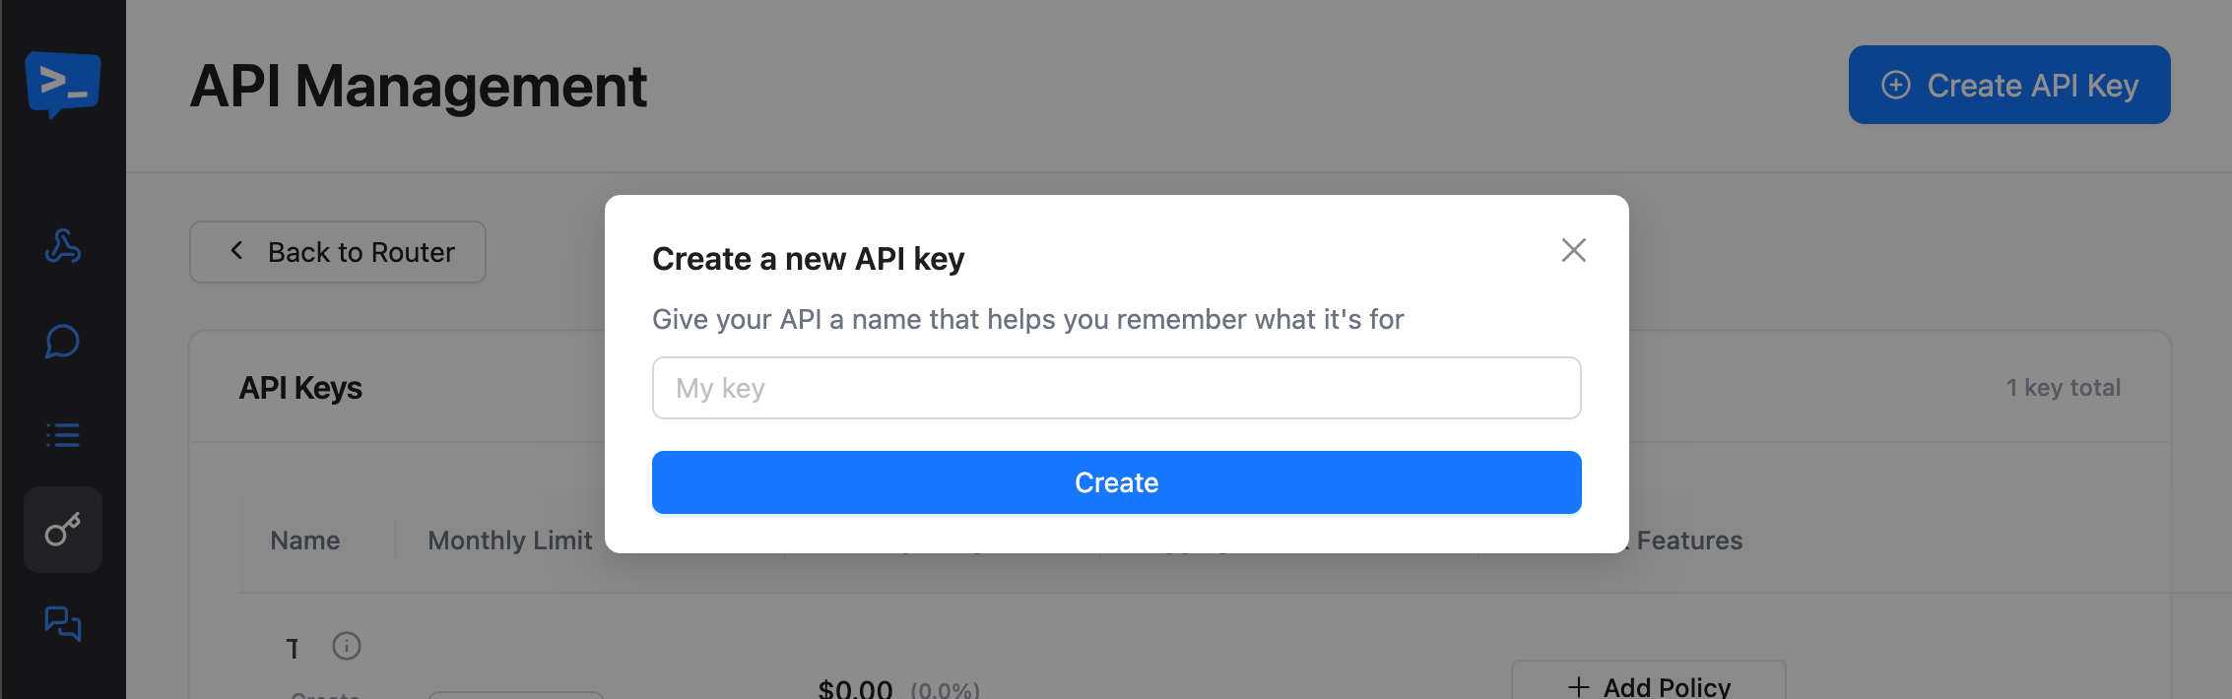
Task: Click the Name column header
Action: pyautogui.click(x=304, y=540)
